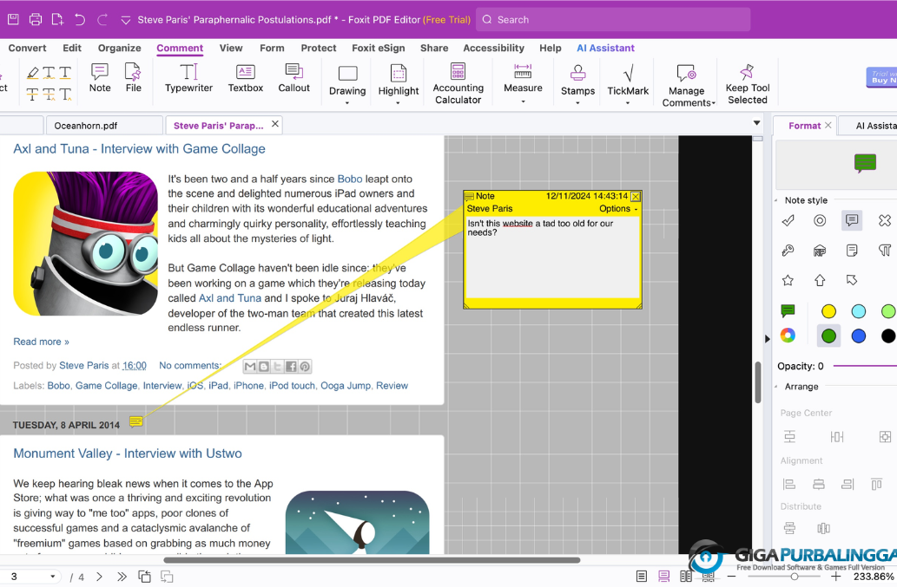Pick the blue color swatch
The image size is (897, 587).
[858, 336]
